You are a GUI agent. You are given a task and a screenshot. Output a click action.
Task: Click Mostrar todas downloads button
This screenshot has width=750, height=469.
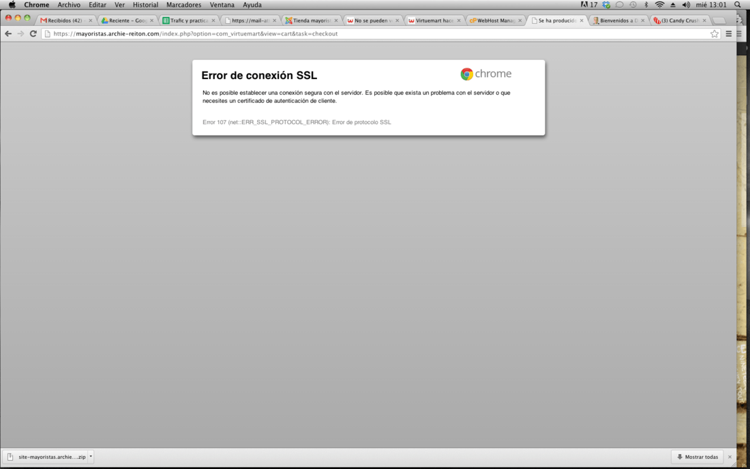click(697, 457)
